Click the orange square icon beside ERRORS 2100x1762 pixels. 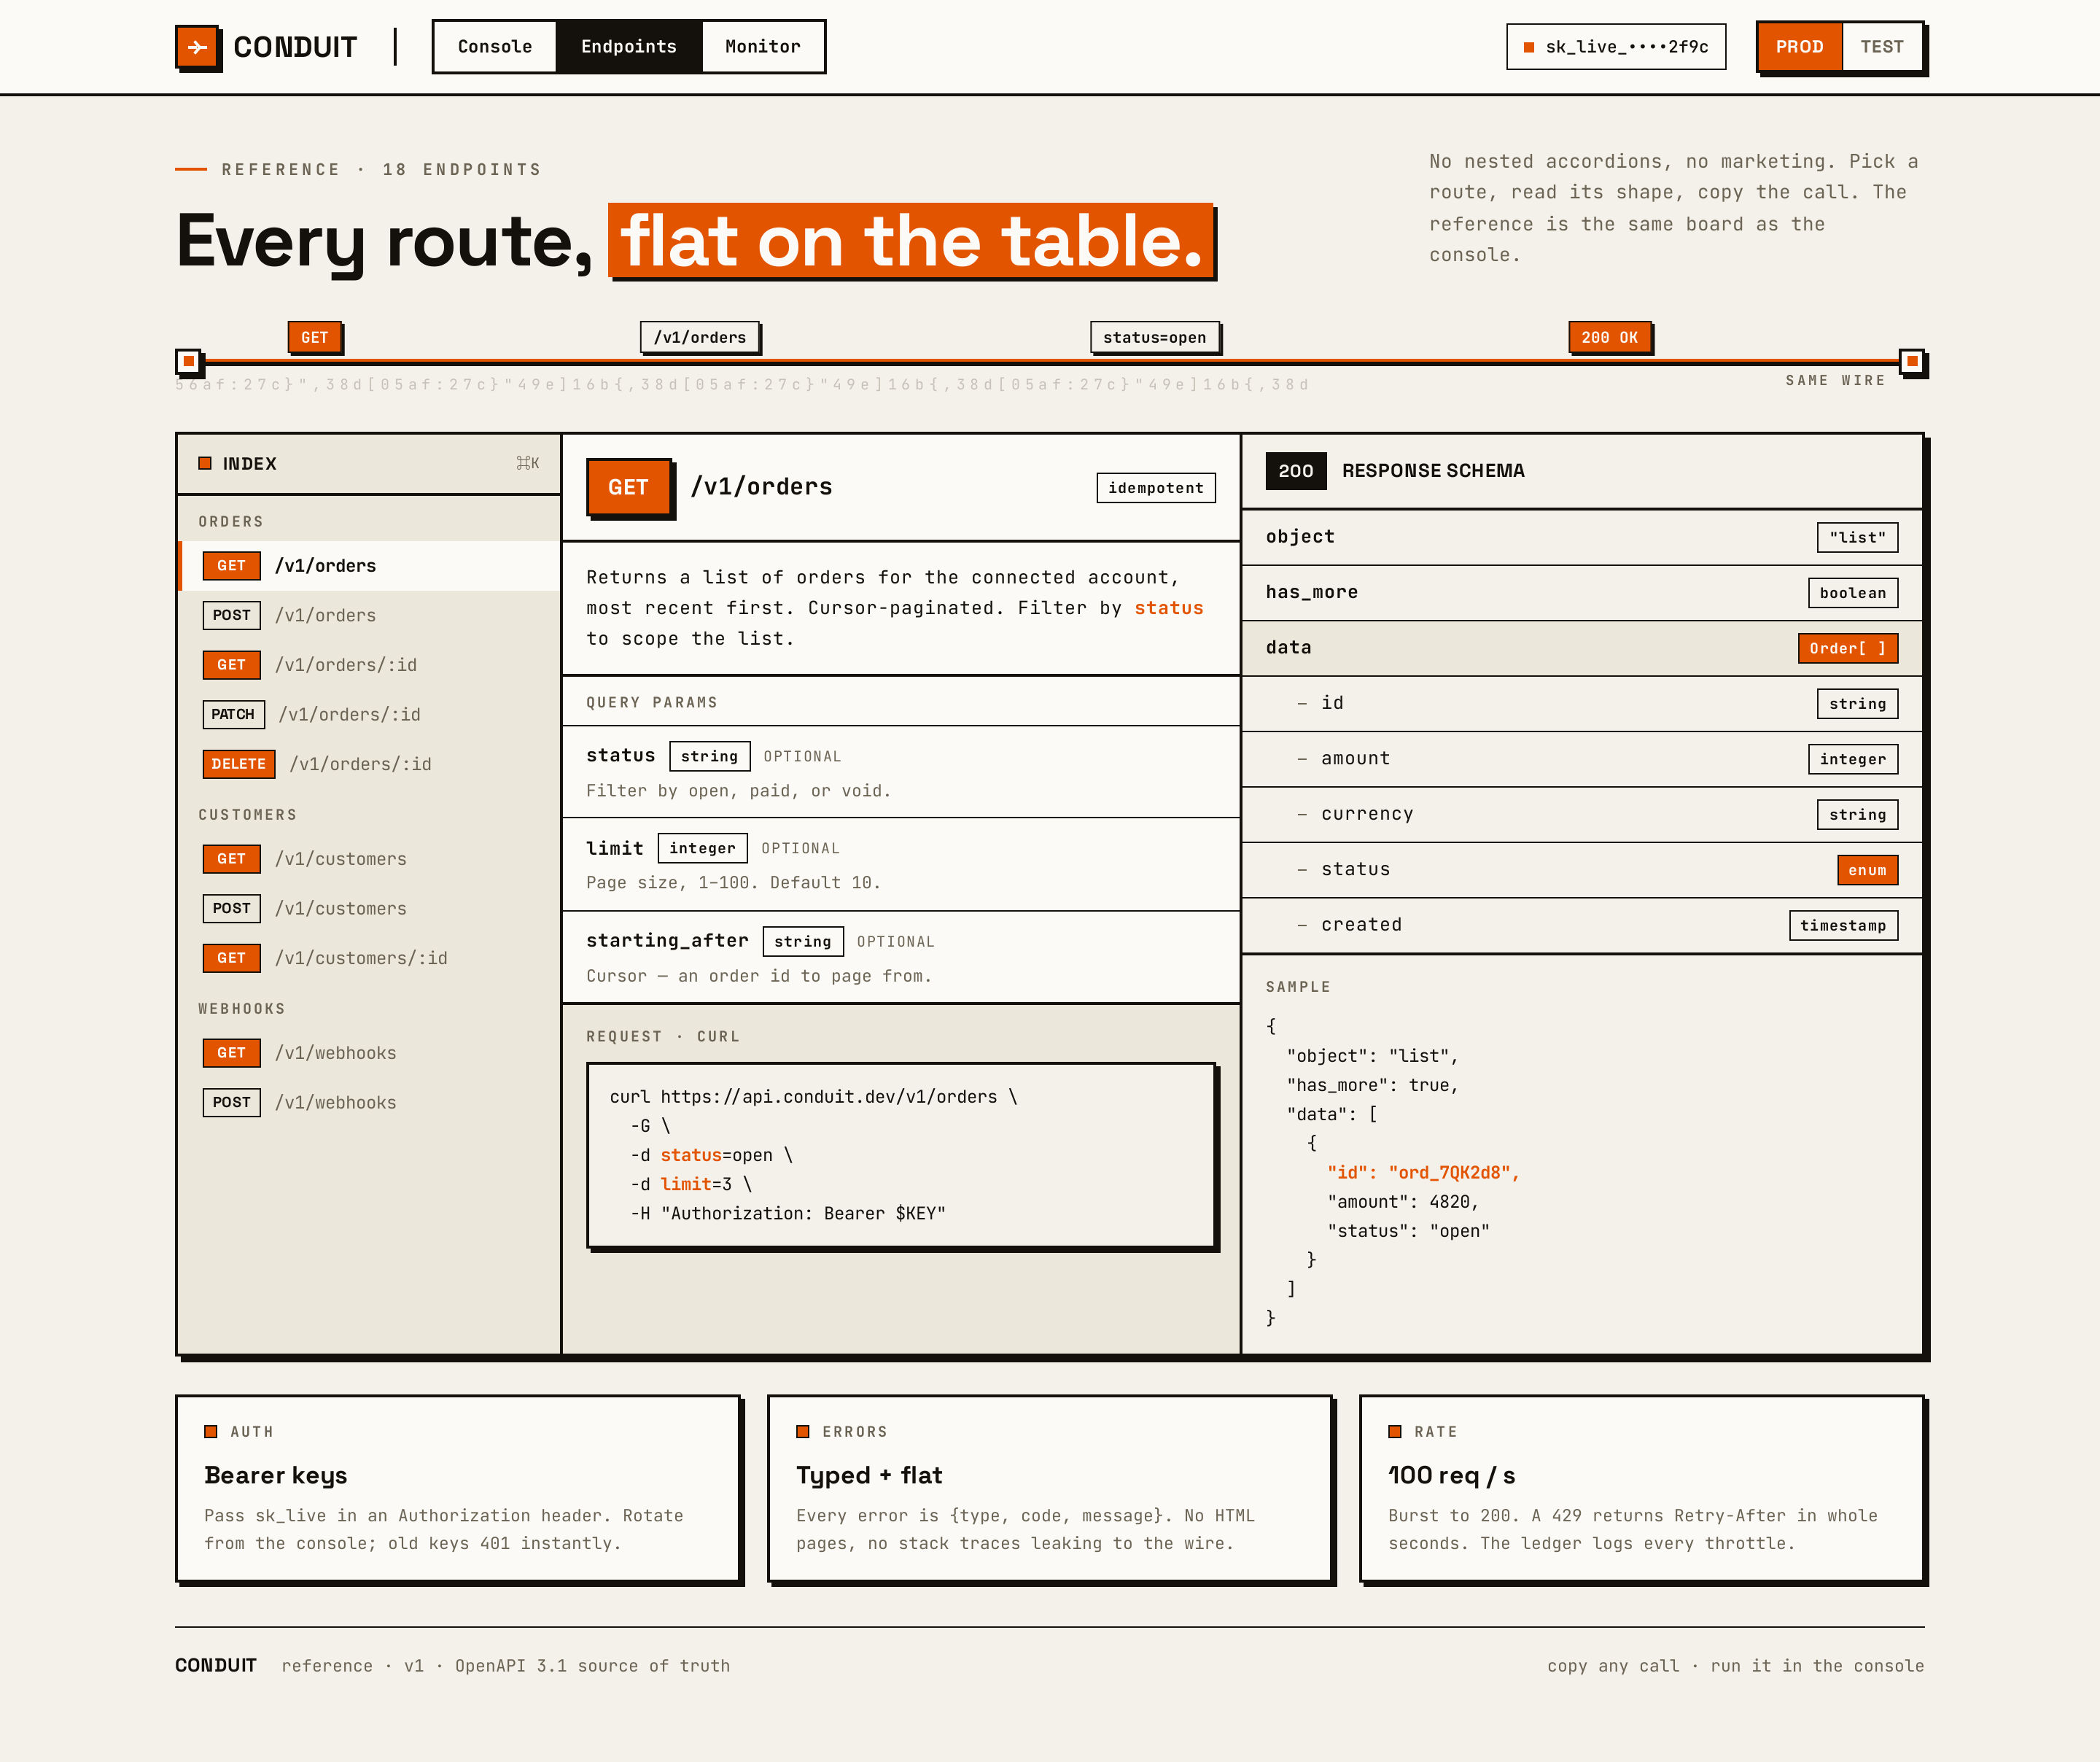803,1431
